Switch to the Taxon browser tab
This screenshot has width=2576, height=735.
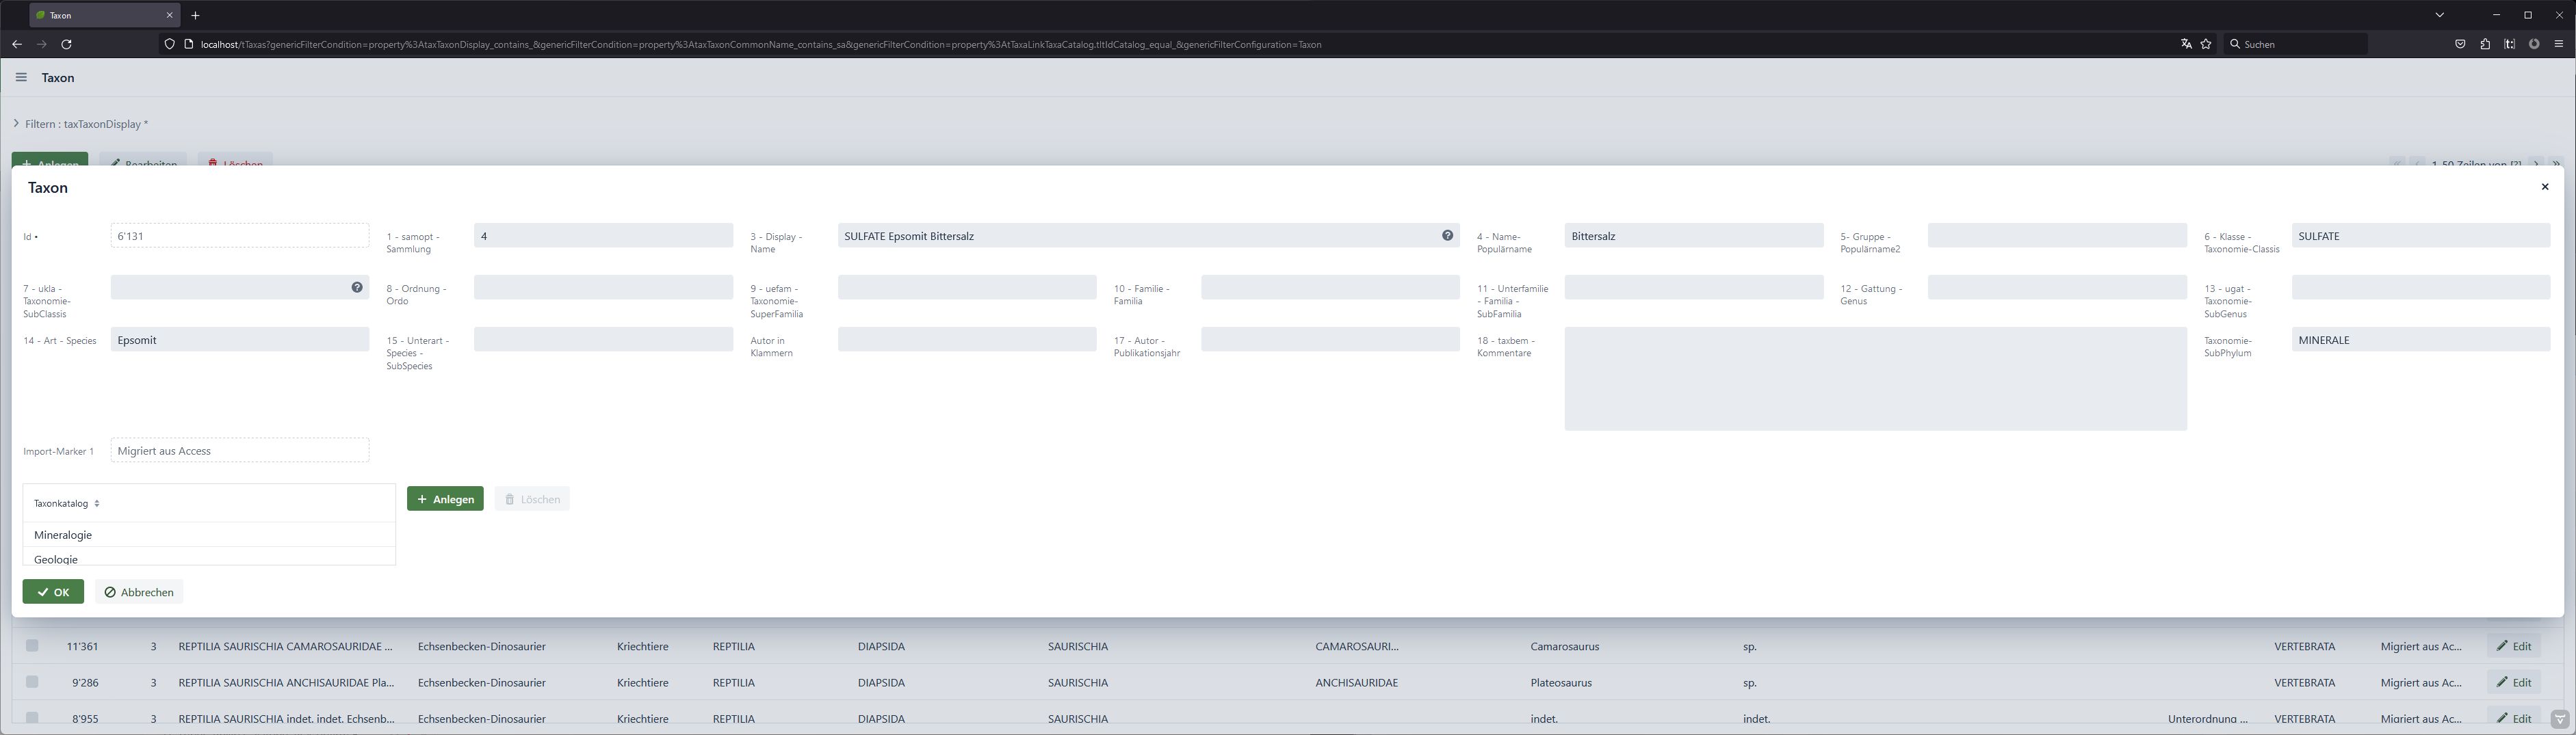100,15
